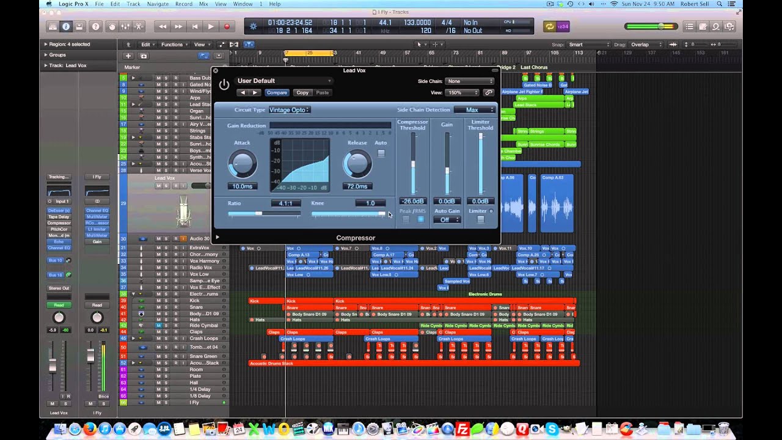Open the Drag Overlap dropdown

coord(645,45)
